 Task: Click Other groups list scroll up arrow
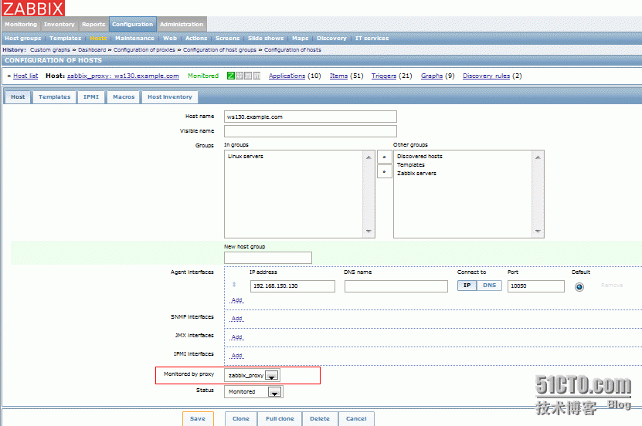coord(538,157)
